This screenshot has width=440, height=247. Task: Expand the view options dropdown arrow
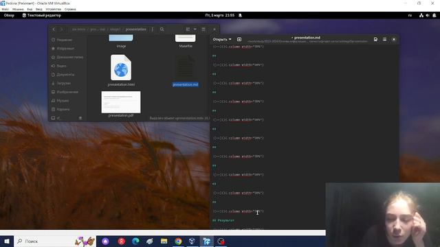(x=195, y=29)
